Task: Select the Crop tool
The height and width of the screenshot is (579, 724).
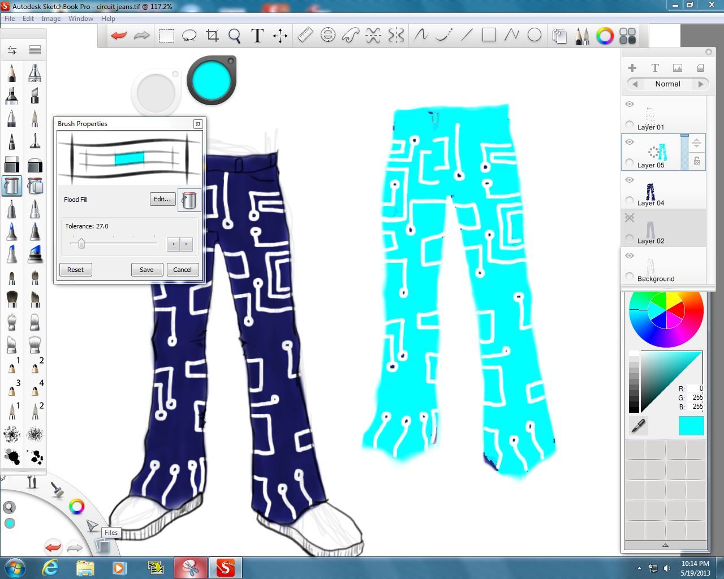Action: [x=212, y=35]
